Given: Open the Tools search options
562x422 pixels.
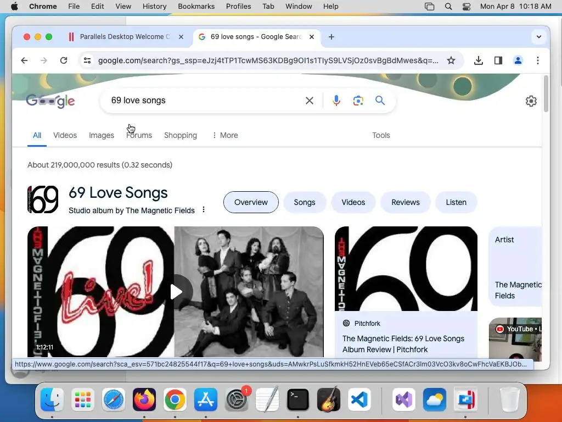Looking at the screenshot, I should 381,135.
